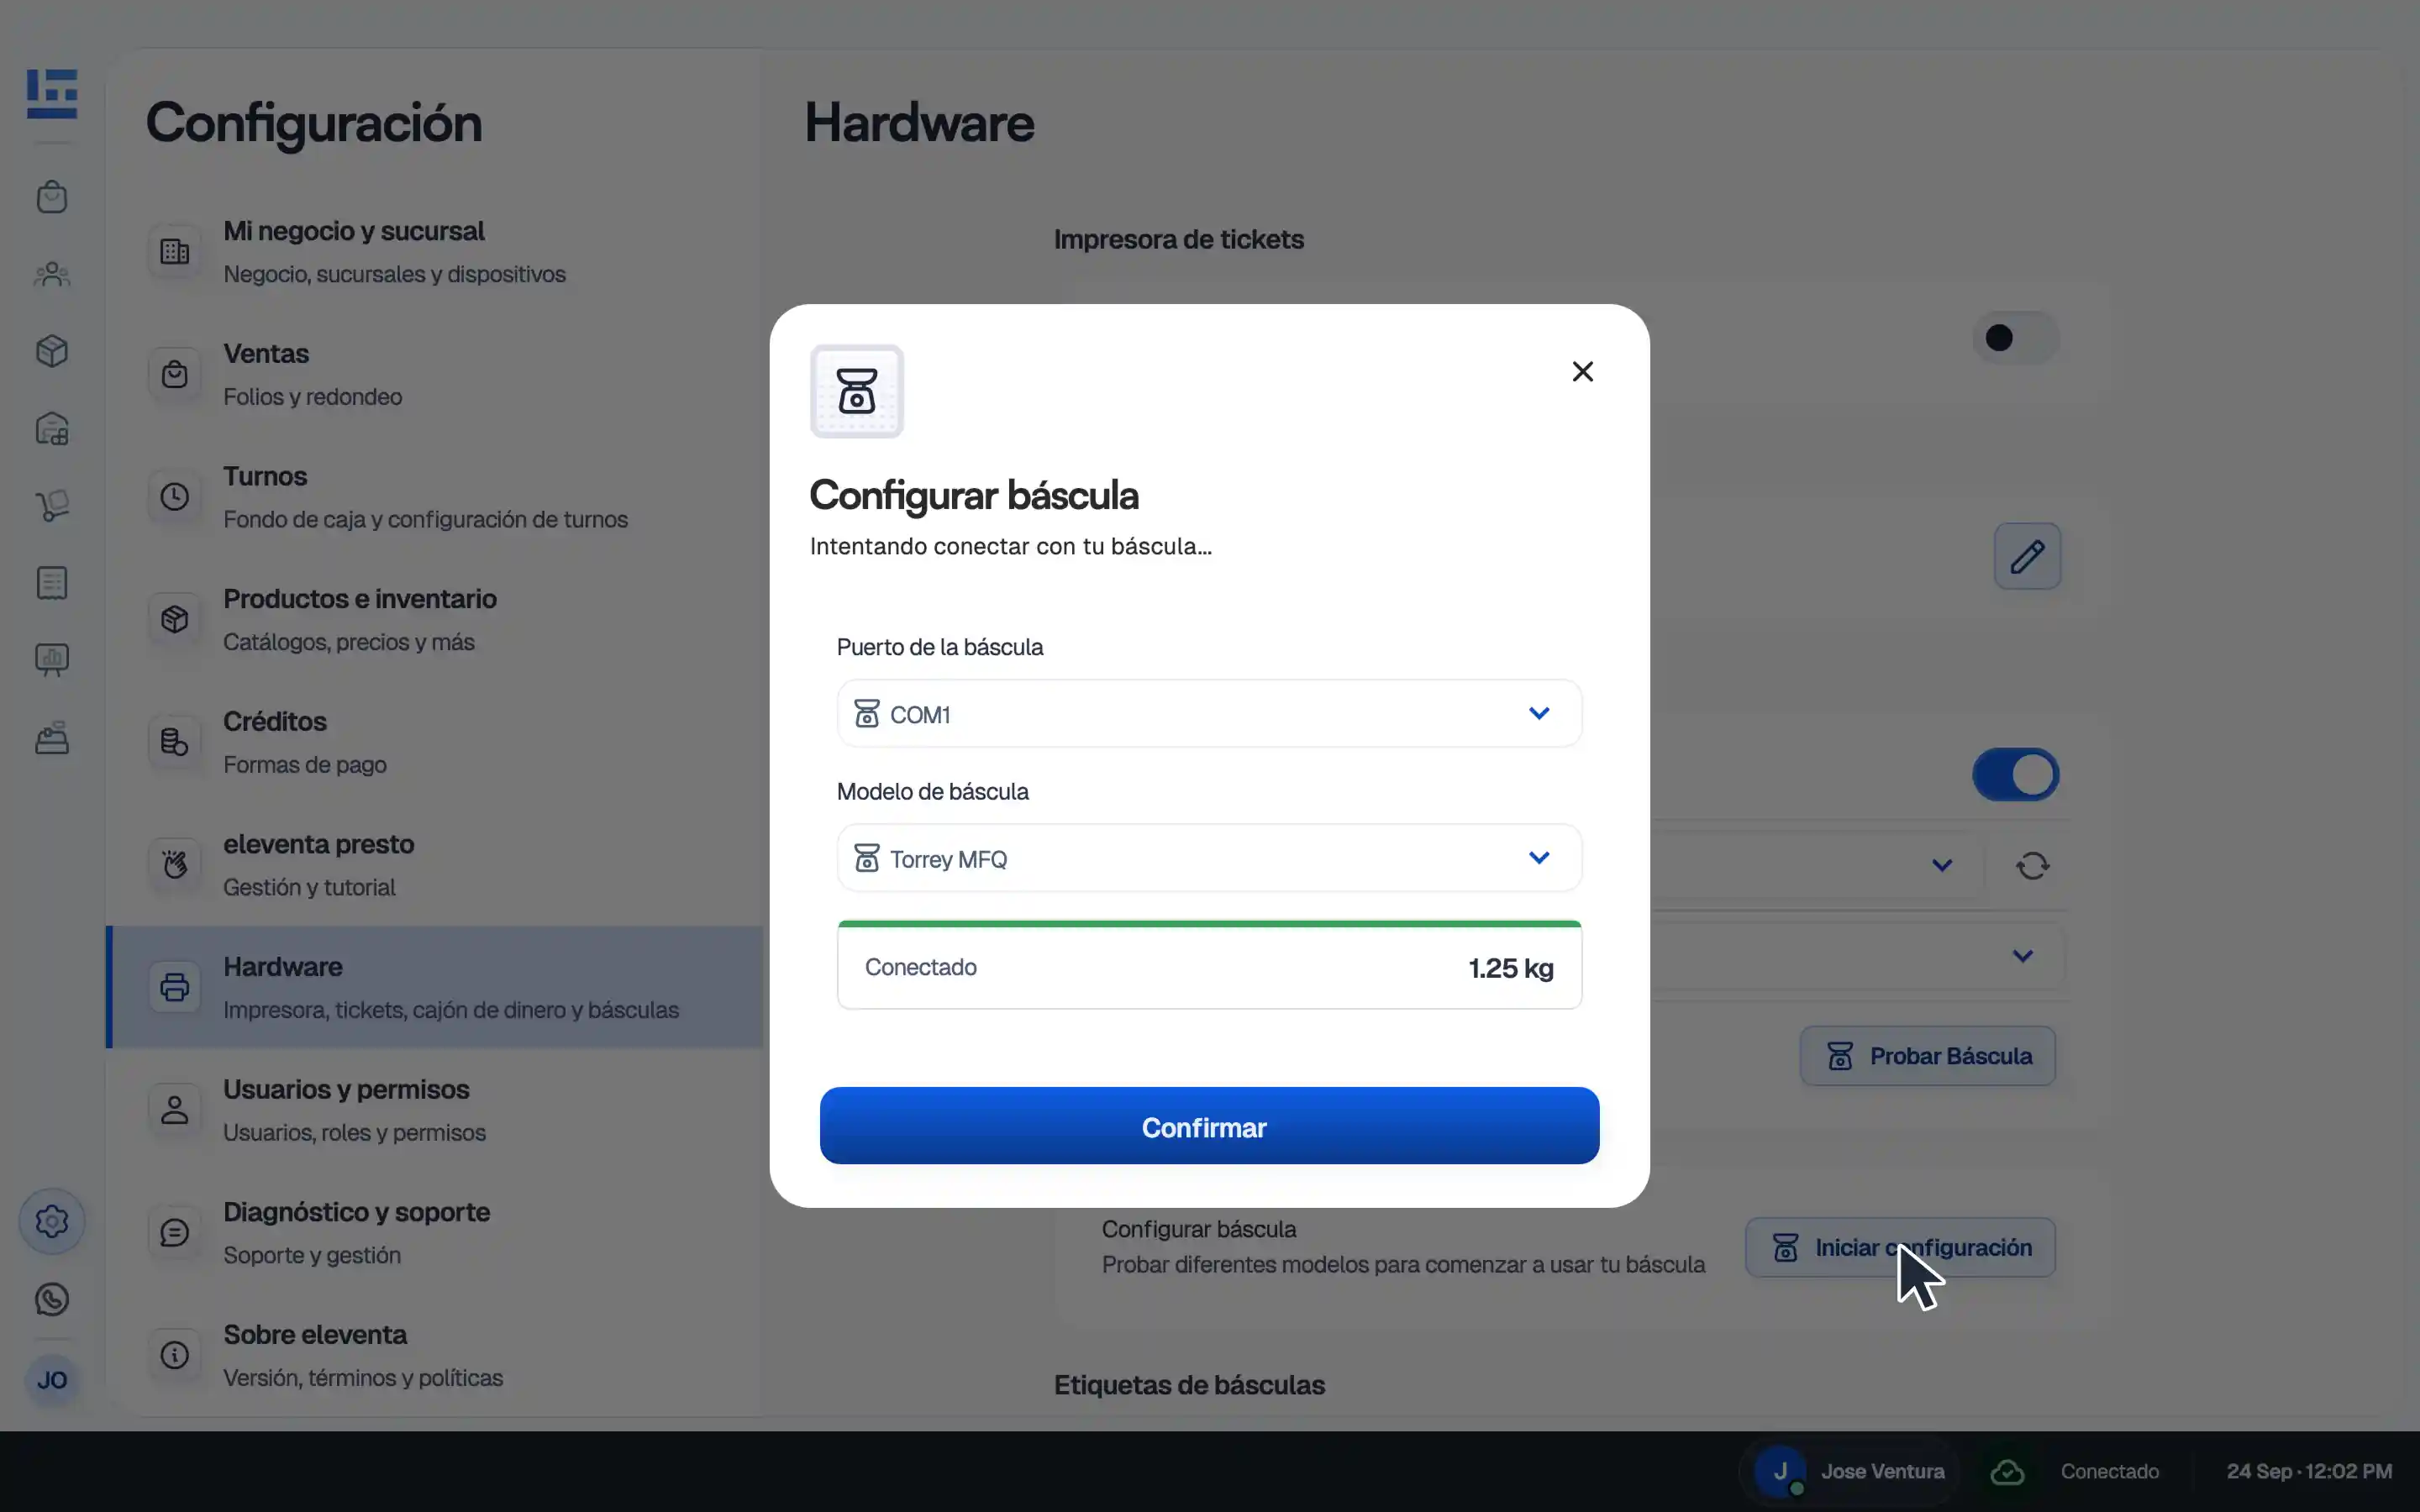This screenshot has height=1512, width=2420.
Task: Open the hand-truck purchases icon in sidebar
Action: click(52, 505)
